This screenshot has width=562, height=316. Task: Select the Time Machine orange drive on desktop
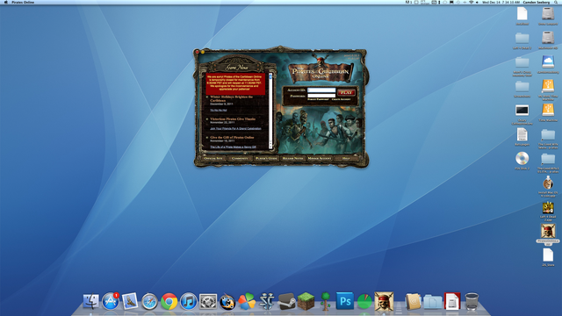click(548, 111)
